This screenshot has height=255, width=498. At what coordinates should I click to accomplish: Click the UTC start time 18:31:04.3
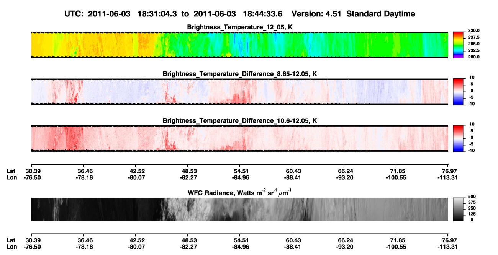coord(157,14)
